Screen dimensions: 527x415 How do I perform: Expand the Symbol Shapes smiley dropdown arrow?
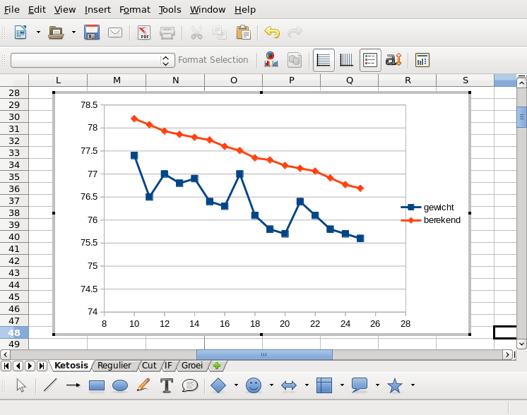[x=271, y=385]
